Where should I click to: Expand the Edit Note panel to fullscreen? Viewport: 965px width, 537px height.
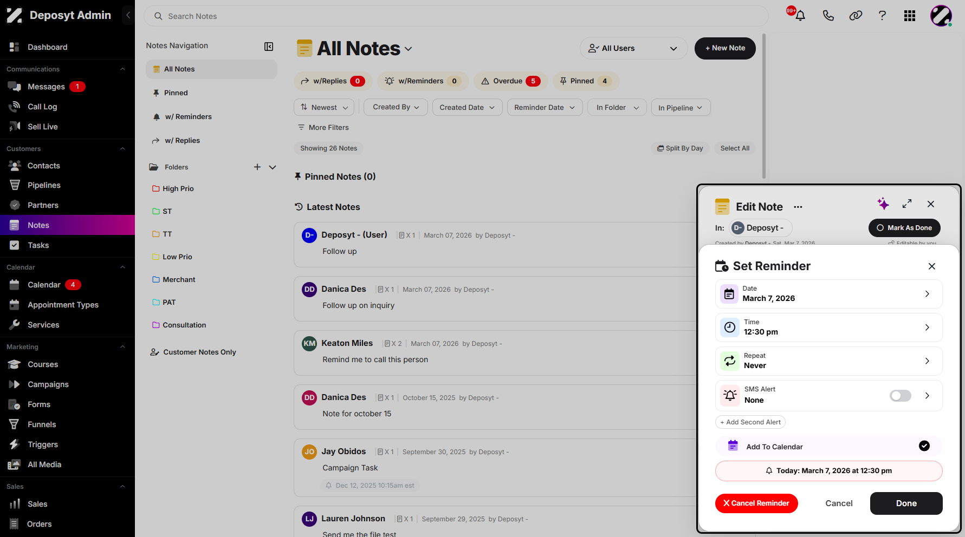pyautogui.click(x=907, y=204)
